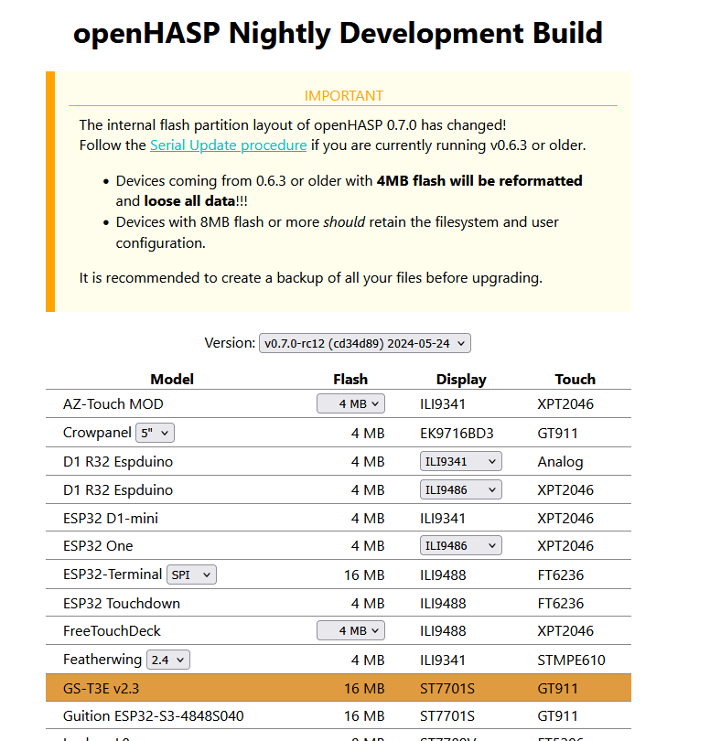
Task: Open Crowpanel screen size dropdown
Action: [x=155, y=433]
